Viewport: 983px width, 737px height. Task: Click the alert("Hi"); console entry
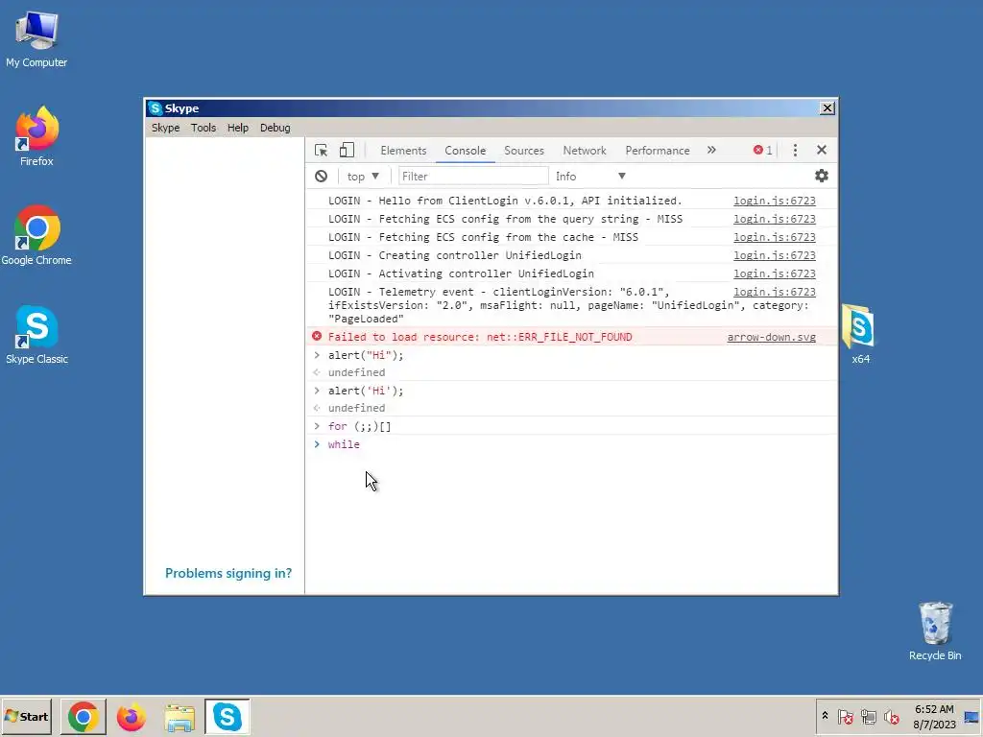pyautogui.click(x=366, y=355)
